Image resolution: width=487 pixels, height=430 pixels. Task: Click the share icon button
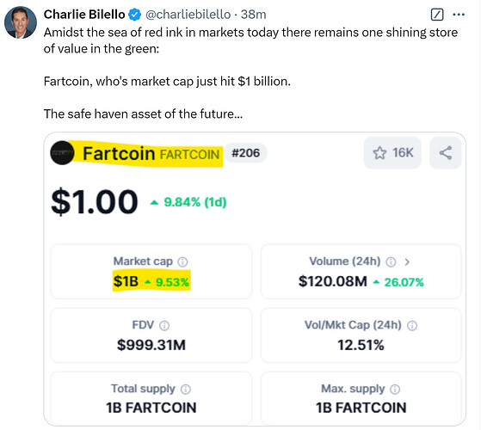pyautogui.click(x=446, y=153)
